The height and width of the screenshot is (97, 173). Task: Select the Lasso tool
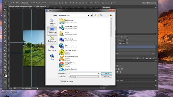pyautogui.click(x=5, y=16)
